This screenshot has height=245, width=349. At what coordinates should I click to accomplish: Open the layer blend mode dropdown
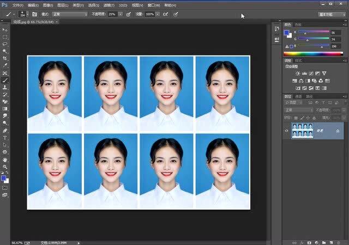click(x=298, y=110)
